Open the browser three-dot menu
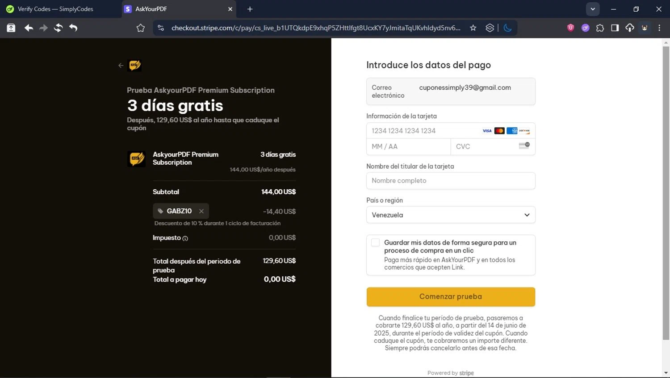 659,28
